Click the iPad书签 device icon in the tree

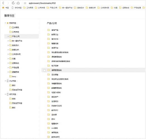coord(8,81)
